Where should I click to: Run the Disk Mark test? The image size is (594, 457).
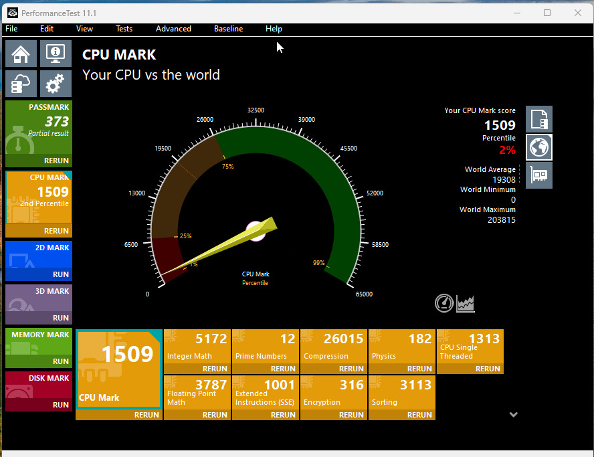point(39,405)
